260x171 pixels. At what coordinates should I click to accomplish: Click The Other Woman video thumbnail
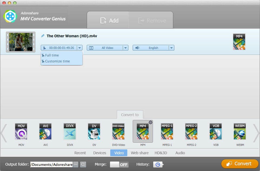(x=21, y=42)
